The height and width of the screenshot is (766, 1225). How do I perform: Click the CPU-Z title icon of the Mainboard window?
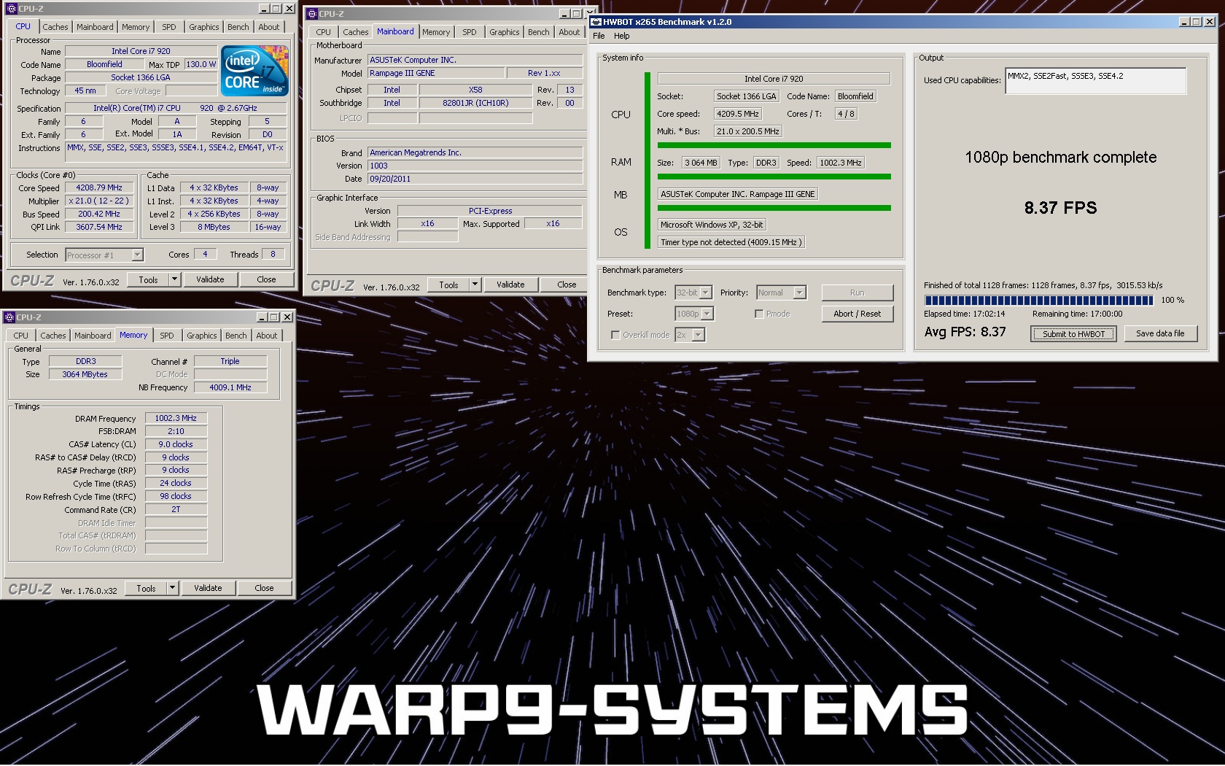[x=312, y=14]
